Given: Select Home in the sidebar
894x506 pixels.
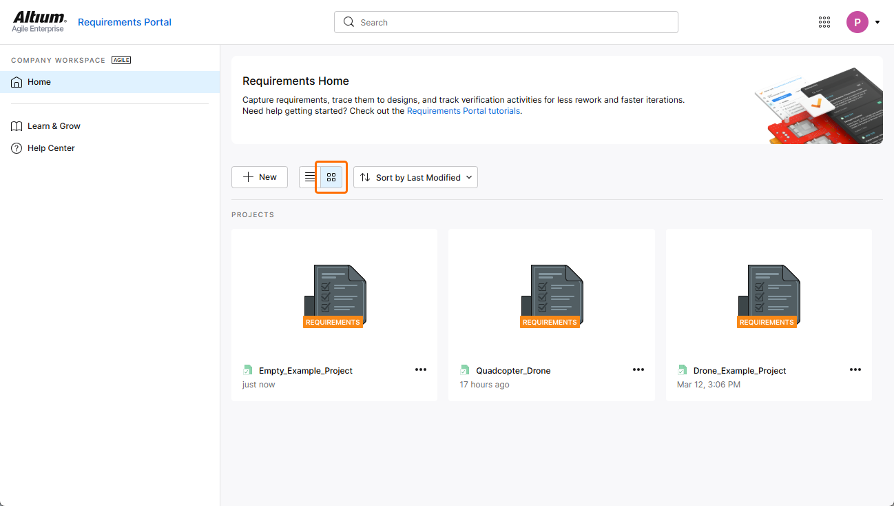Looking at the screenshot, I should tap(39, 82).
